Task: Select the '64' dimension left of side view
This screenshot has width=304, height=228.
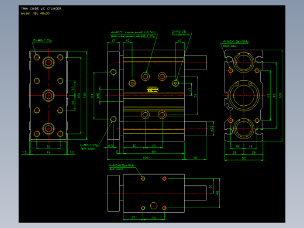Action: pos(92,95)
